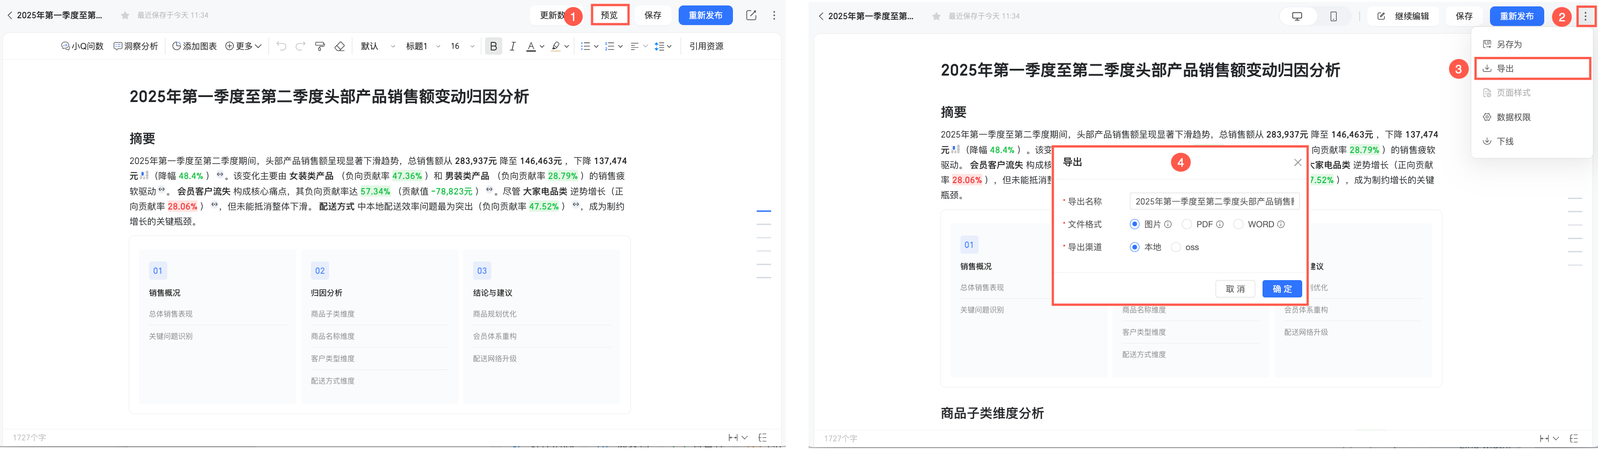Viewport: 1598px width, 450px height.
Task: Go back using the editor's back arrow
Action: [9, 15]
